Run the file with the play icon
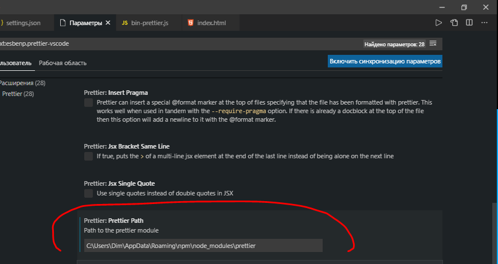This screenshot has height=264, width=498. 438,23
